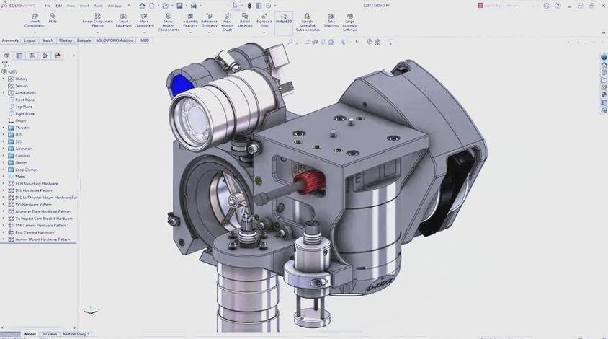Viewport: 608px width, 339px height.
Task: Open the Assembly Features tool
Action: tap(190, 21)
